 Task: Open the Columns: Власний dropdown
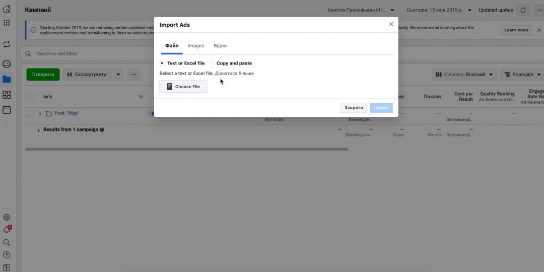tap(464, 75)
